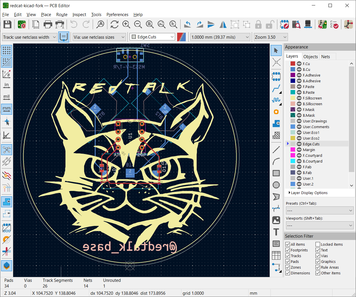Open the Zoom 3.50 dropdown

pyautogui.click(x=270, y=37)
